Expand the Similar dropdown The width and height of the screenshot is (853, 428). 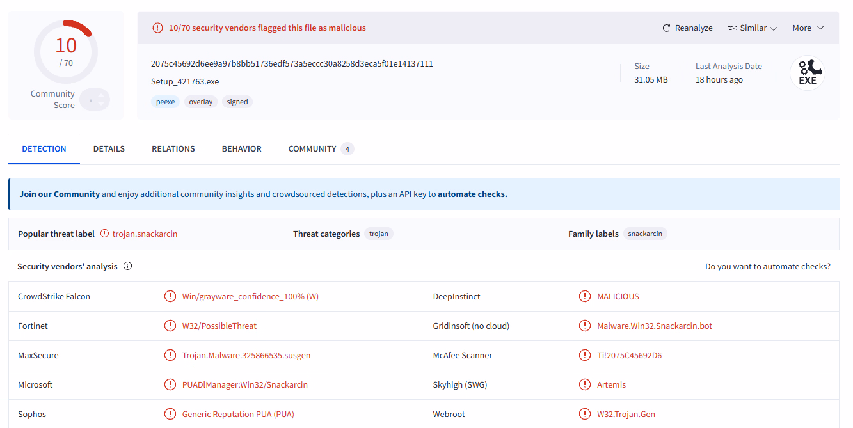[753, 28]
